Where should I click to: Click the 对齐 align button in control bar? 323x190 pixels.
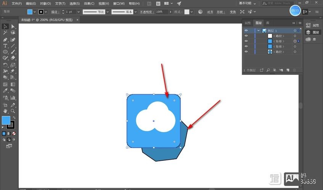pos(210,12)
